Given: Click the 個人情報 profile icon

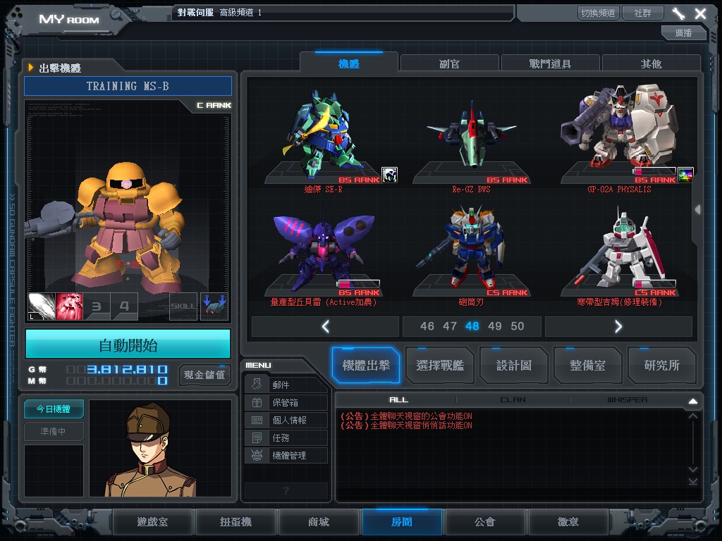Looking at the screenshot, I should [257, 420].
